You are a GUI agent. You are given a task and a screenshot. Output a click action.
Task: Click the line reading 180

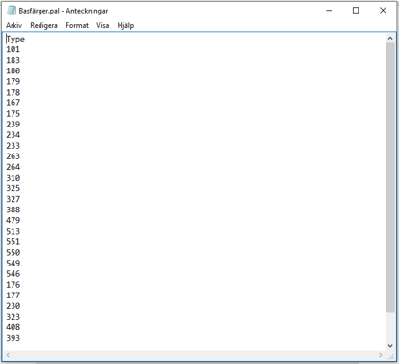coord(13,70)
